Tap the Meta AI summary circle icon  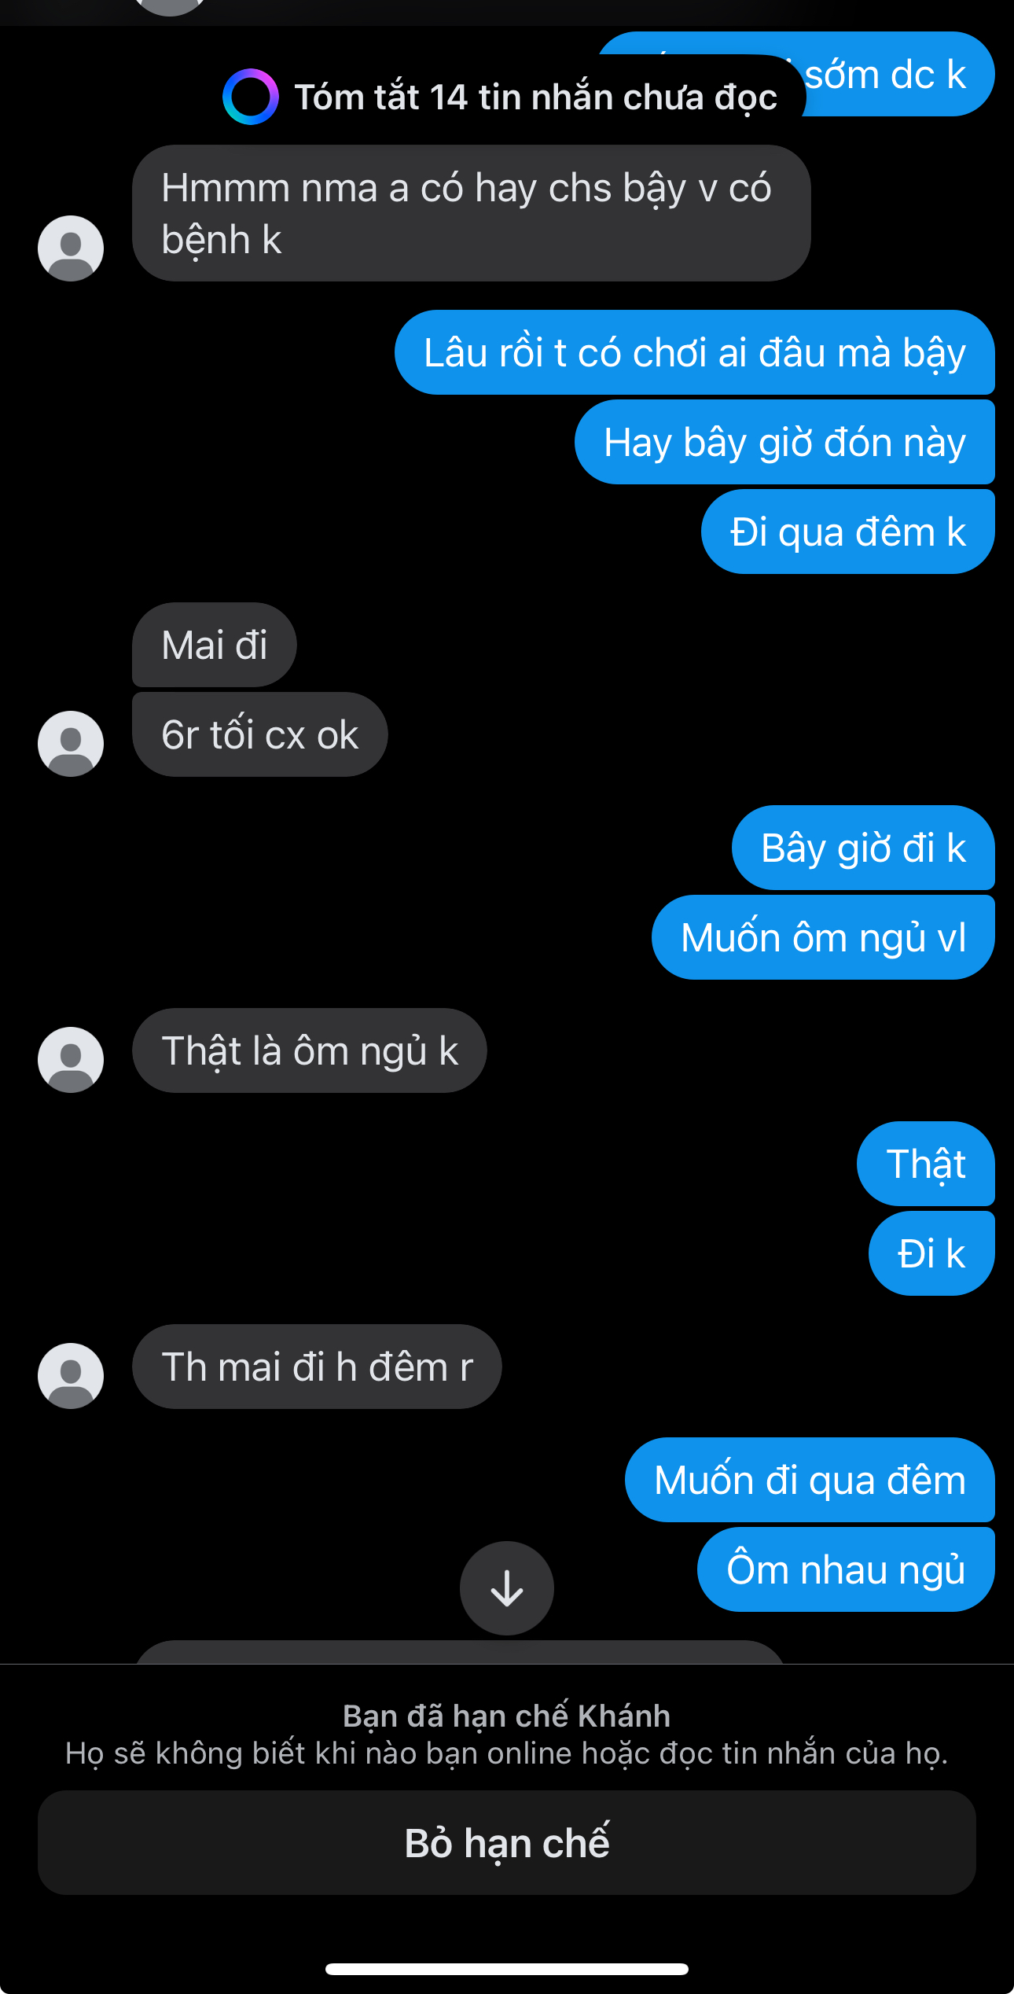(250, 97)
